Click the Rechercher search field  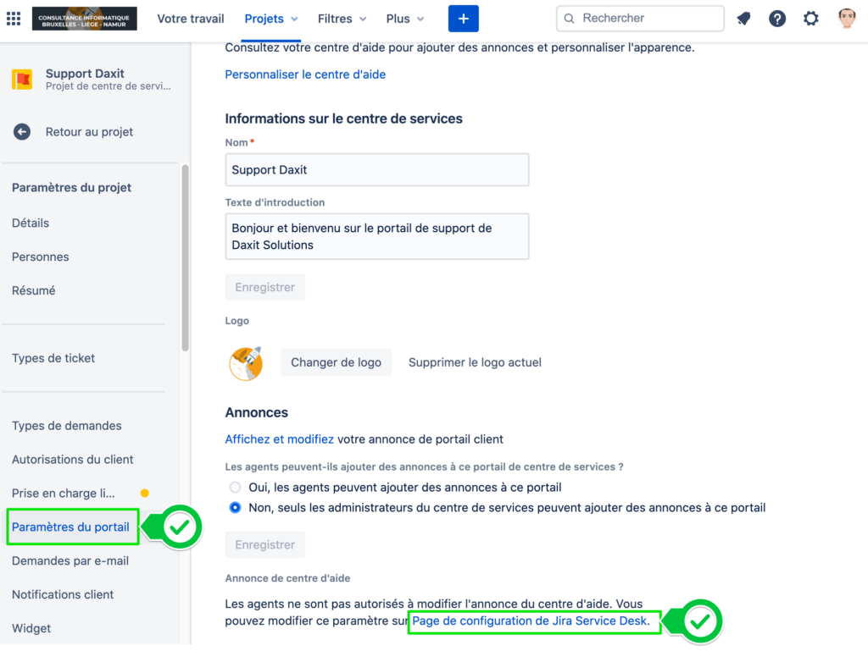tap(640, 19)
